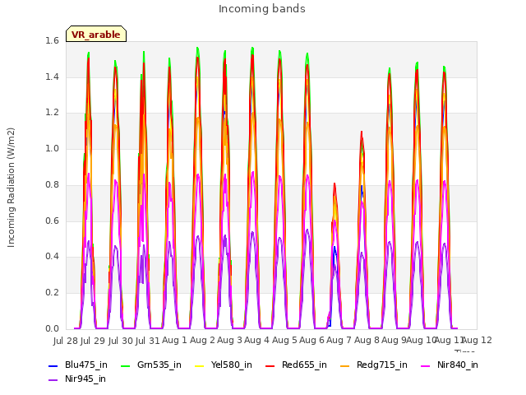Click the red Red655_in legend swatch
526x395 pixels.
[270, 365]
